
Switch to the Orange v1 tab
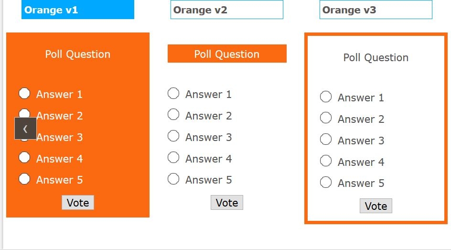pyautogui.click(x=78, y=10)
